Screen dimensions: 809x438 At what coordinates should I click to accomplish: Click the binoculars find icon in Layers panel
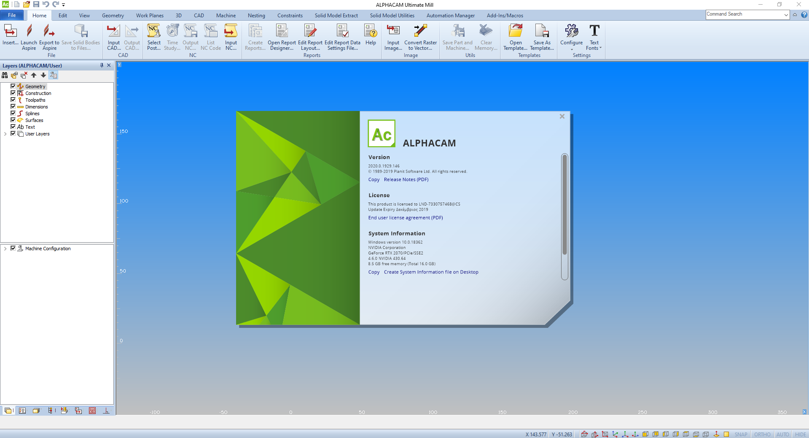tap(5, 75)
